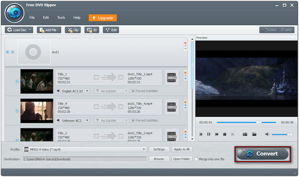
Task: Remove Title_3 with the orange X
Action: coord(185,131)
